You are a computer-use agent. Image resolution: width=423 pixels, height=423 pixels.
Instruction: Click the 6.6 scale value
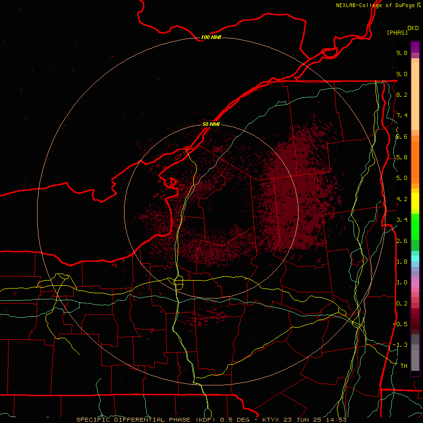tap(402, 136)
